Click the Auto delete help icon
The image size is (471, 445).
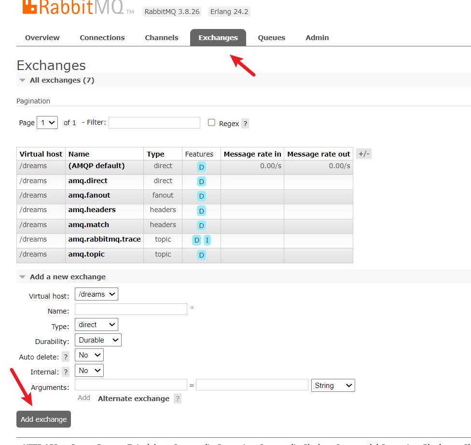point(66,357)
